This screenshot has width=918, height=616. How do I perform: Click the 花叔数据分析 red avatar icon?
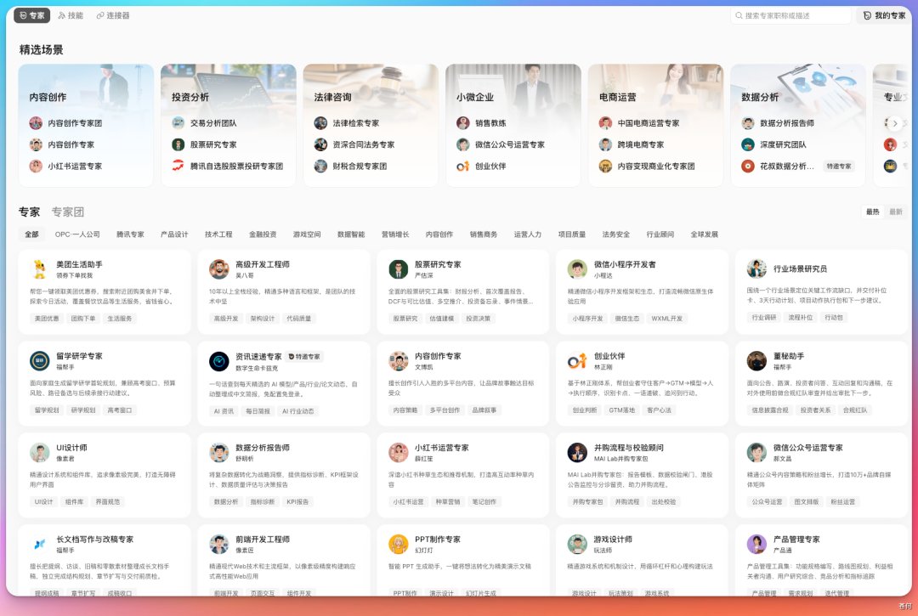pyautogui.click(x=748, y=167)
